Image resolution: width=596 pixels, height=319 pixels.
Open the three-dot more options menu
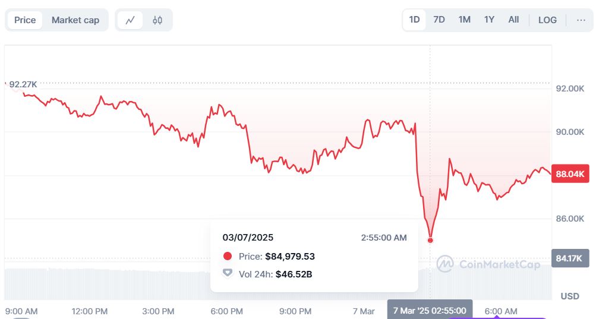581,20
